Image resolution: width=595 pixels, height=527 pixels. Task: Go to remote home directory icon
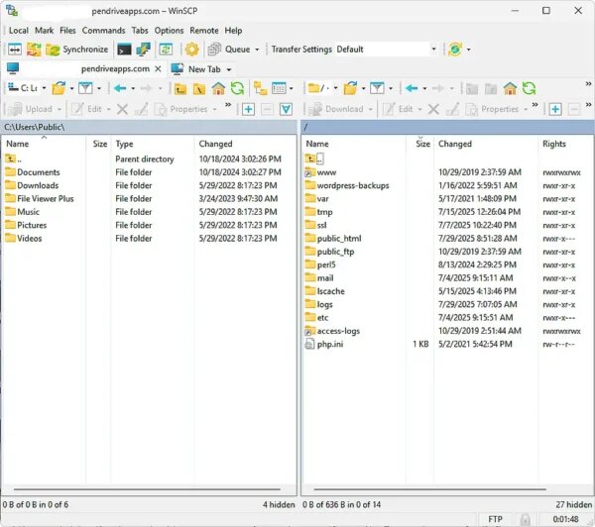click(x=510, y=89)
